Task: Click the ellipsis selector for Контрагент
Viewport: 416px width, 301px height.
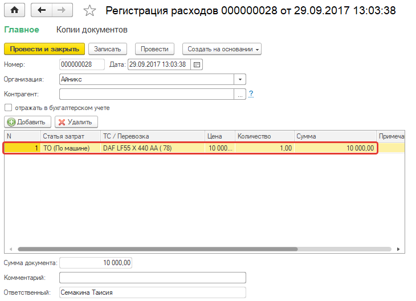Action: [240, 94]
